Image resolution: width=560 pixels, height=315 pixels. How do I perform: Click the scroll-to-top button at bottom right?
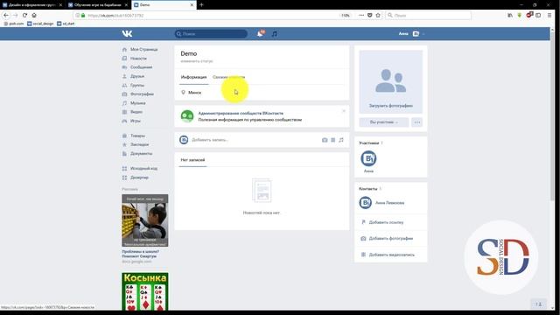[539, 304]
